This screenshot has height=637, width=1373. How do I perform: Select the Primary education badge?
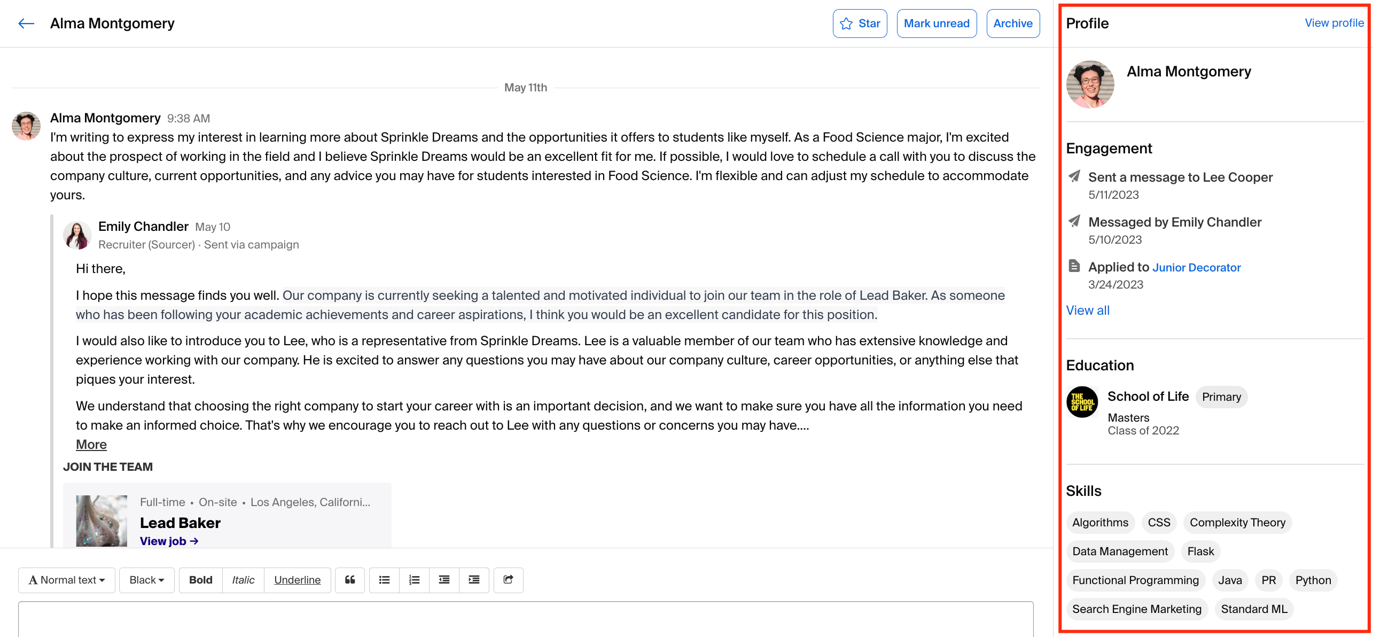(1221, 397)
